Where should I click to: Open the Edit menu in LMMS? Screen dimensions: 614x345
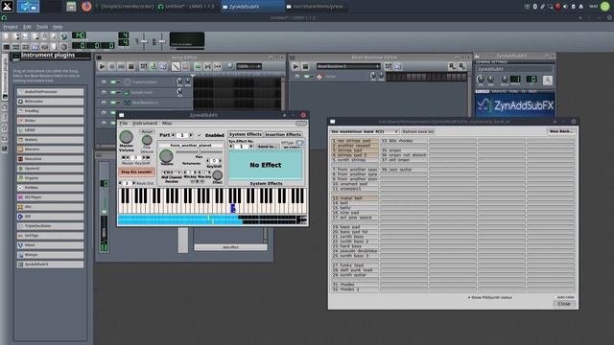(27, 27)
